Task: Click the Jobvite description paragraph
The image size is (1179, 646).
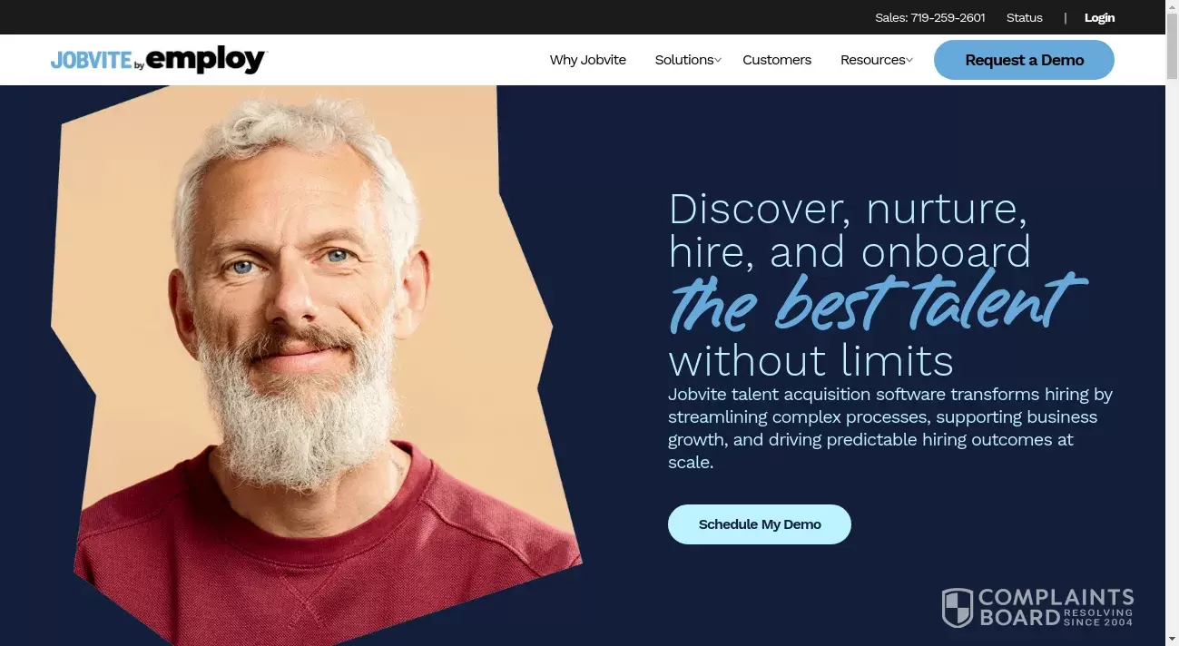Action: pyautogui.click(x=890, y=428)
